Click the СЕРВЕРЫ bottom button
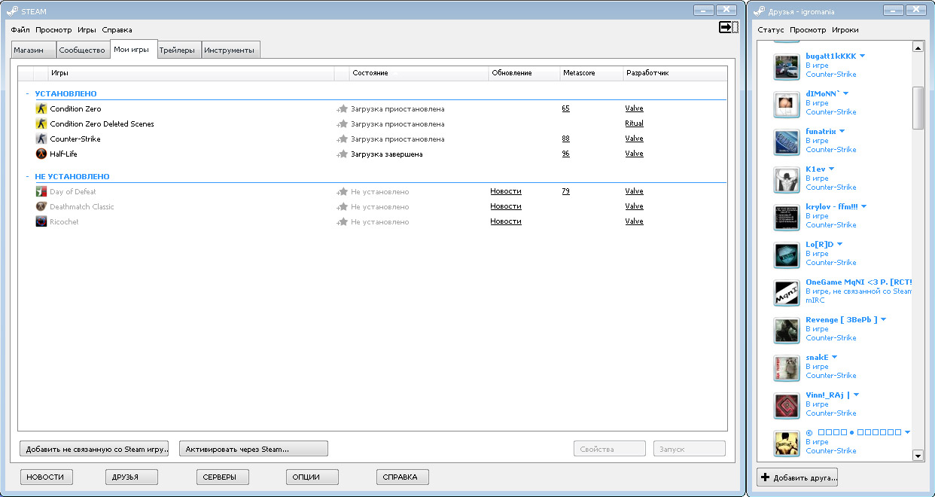 (222, 477)
